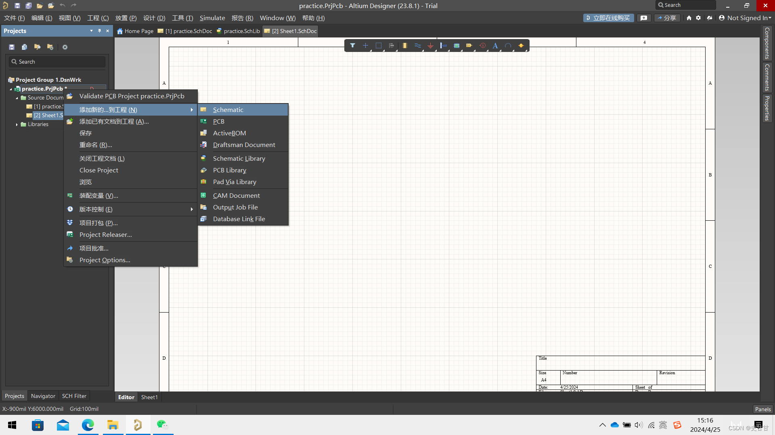
Task: Select the Text String 'A' tool
Action: pyautogui.click(x=495, y=46)
